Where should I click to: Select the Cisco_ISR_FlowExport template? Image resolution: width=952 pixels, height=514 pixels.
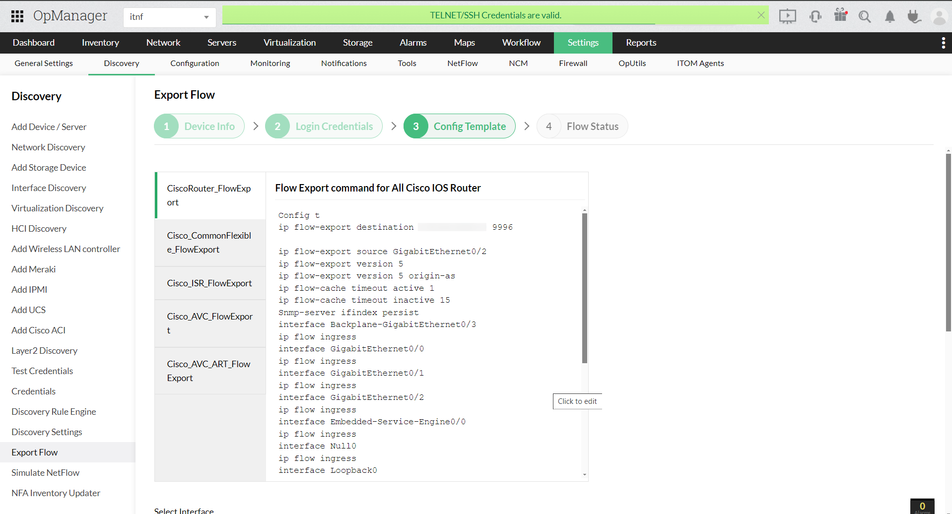click(x=210, y=283)
